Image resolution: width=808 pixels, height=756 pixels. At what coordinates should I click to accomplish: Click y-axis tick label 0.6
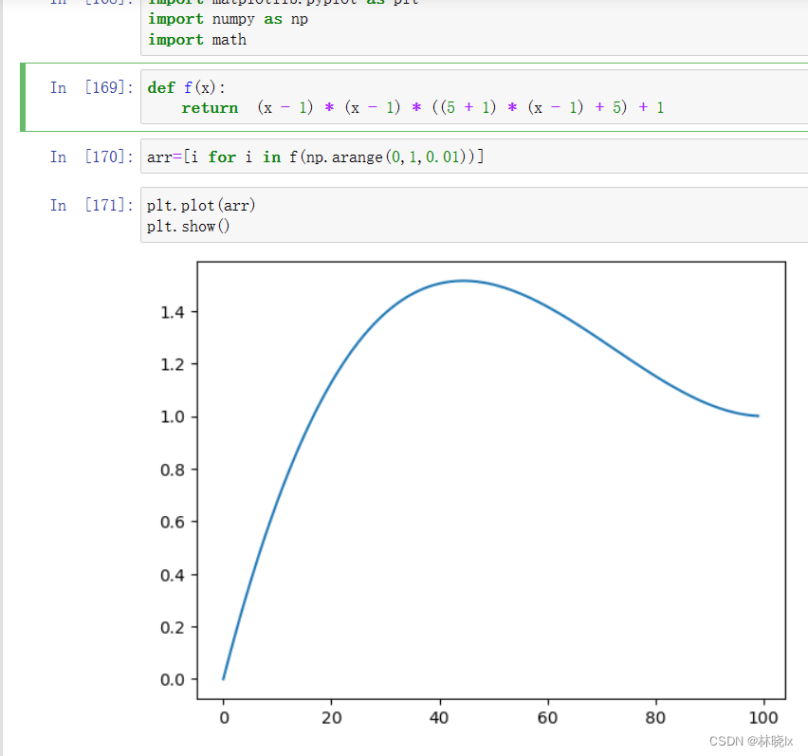click(172, 523)
